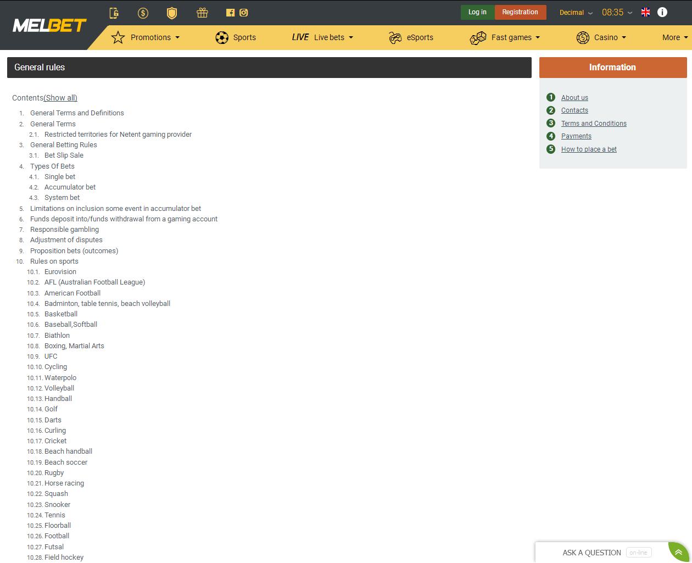Click the Registration button
The width and height of the screenshot is (692, 563).
tap(520, 12)
